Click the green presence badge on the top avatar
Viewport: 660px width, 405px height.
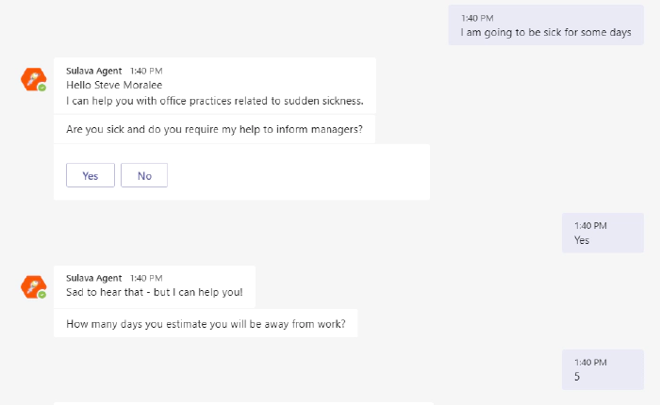pos(42,88)
